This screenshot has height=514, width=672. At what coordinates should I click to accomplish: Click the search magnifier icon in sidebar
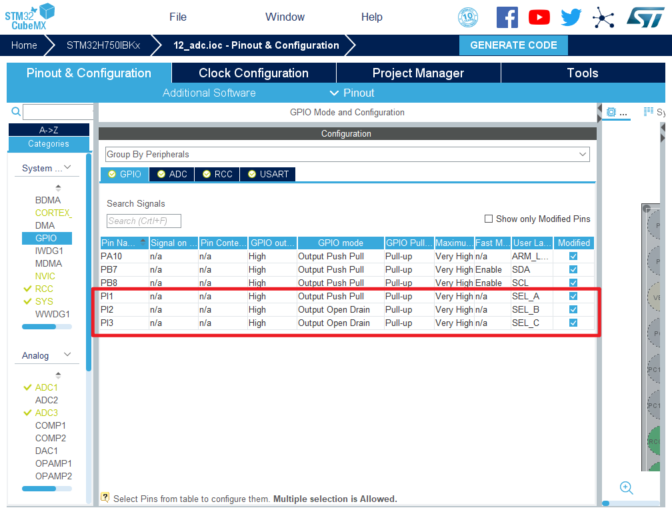pyautogui.click(x=16, y=112)
